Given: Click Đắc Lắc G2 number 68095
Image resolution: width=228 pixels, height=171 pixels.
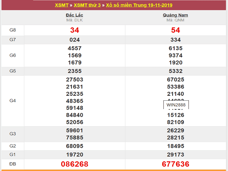Looking at the screenshot, I should (74, 146).
